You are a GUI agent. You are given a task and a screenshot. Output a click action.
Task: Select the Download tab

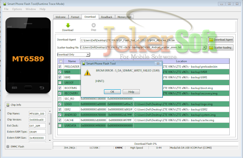tap(90, 17)
